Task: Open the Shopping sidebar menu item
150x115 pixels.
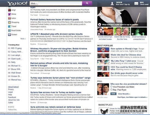Action: [15, 22]
